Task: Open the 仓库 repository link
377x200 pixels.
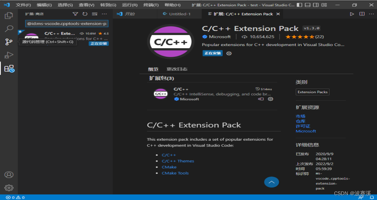Action: pos(301,121)
